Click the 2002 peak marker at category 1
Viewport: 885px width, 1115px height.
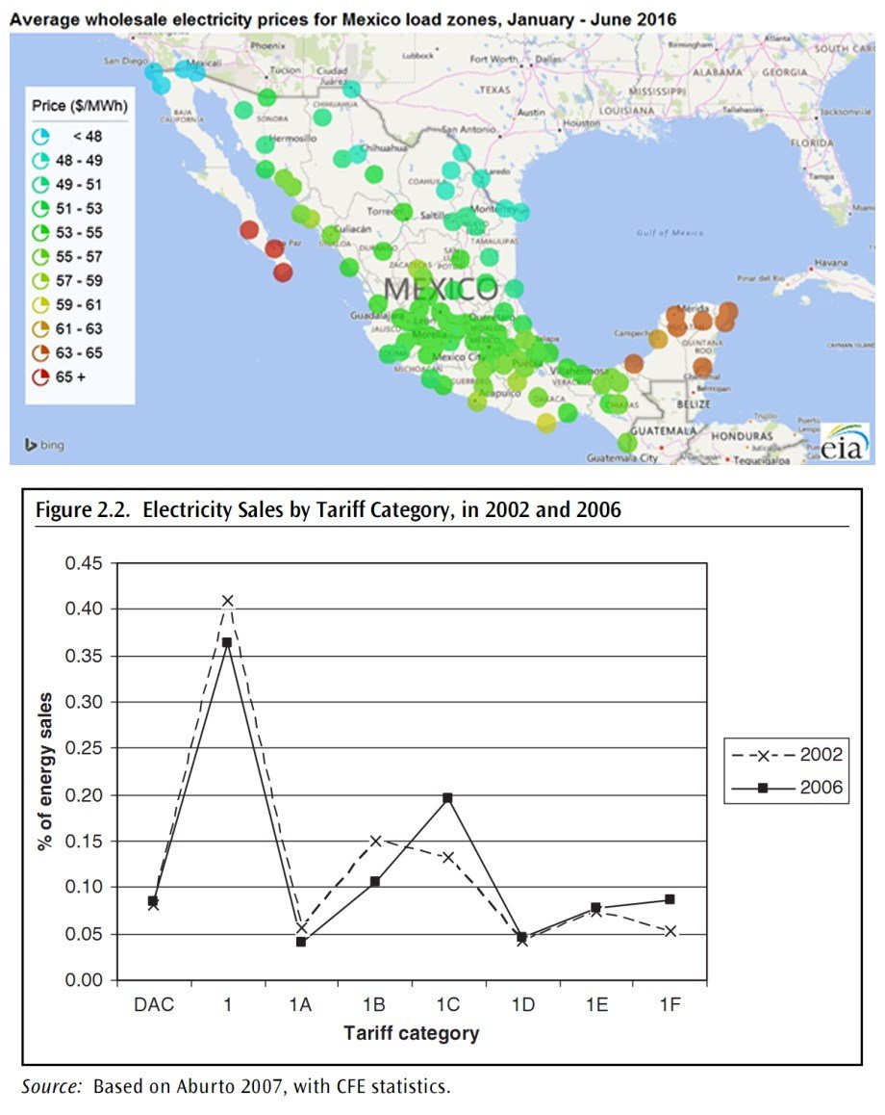click(227, 601)
